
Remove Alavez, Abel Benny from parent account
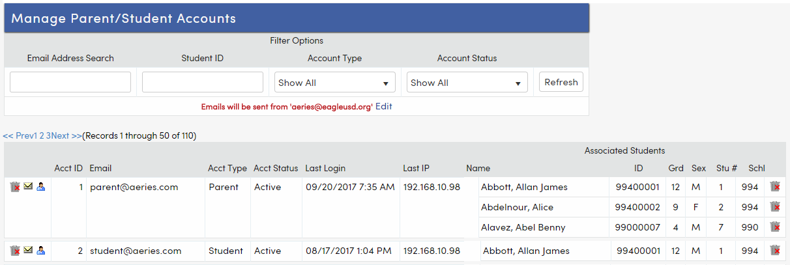[x=775, y=227]
